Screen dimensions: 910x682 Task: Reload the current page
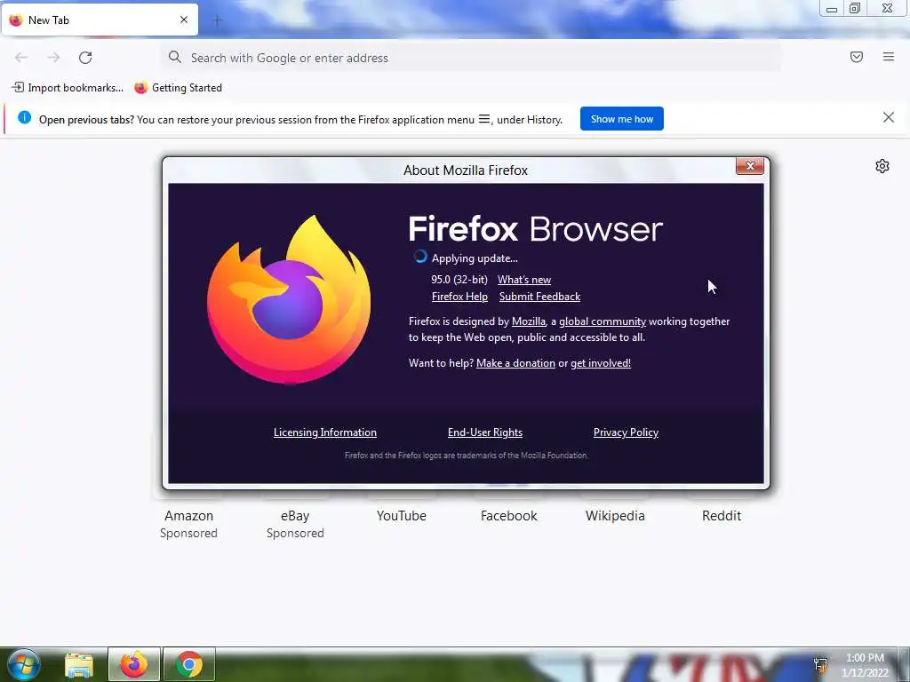tap(85, 58)
